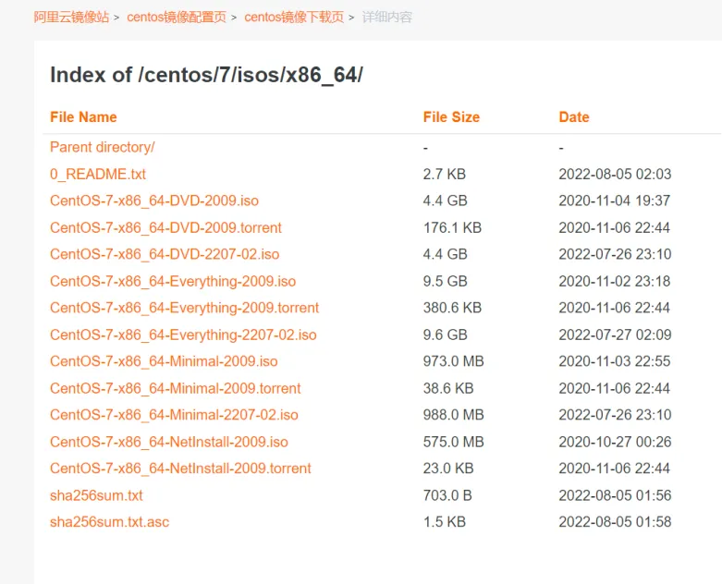Image resolution: width=722 pixels, height=584 pixels.
Task: Click date 2022-08-05 01:56
Action: (615, 495)
